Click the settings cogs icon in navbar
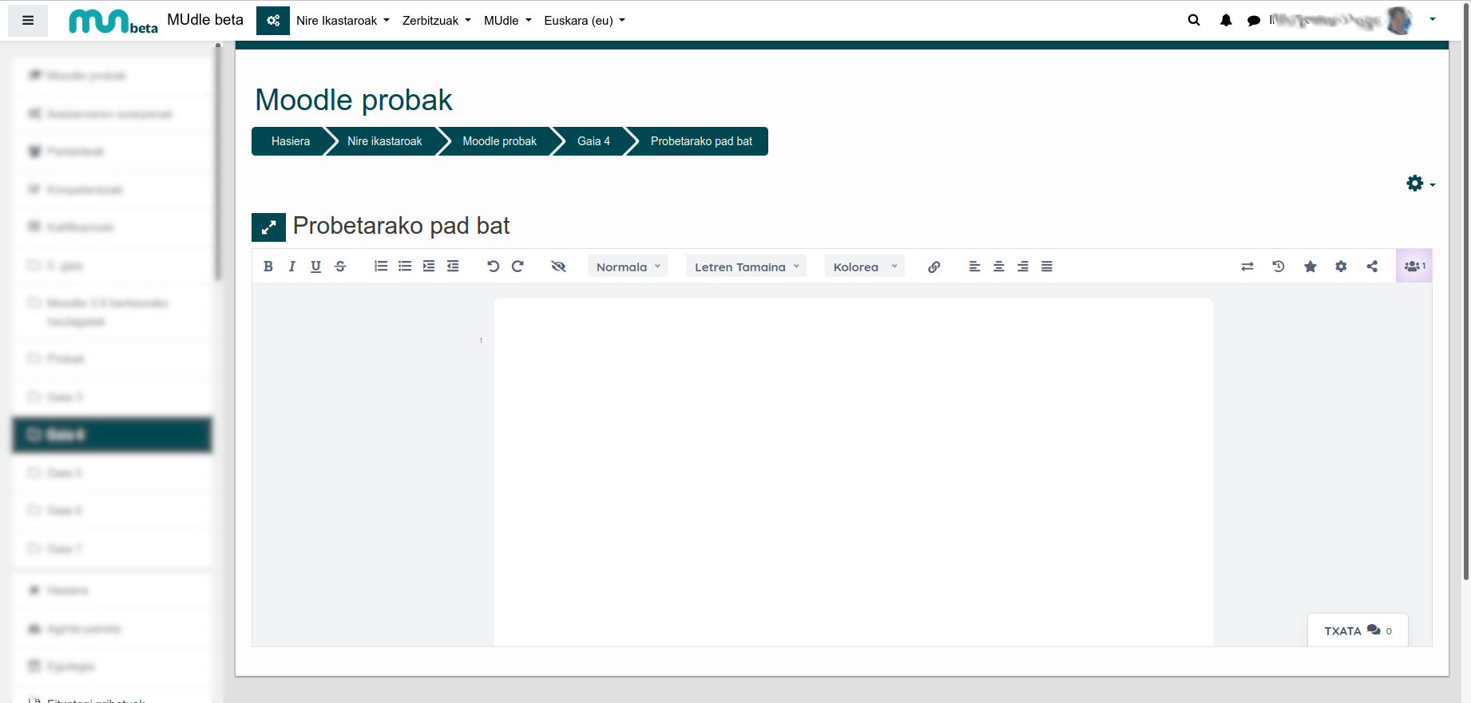The width and height of the screenshot is (1471, 703). point(273,21)
